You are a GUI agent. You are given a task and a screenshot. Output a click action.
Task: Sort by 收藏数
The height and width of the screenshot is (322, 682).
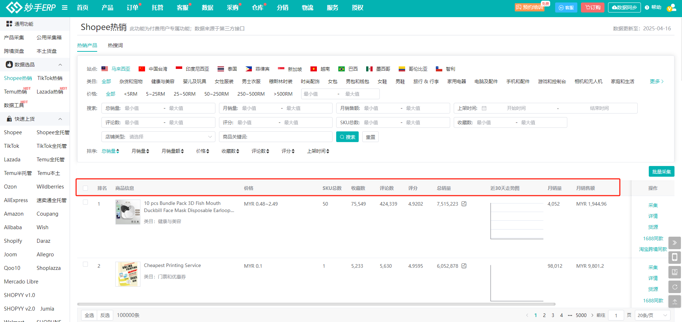click(x=230, y=151)
